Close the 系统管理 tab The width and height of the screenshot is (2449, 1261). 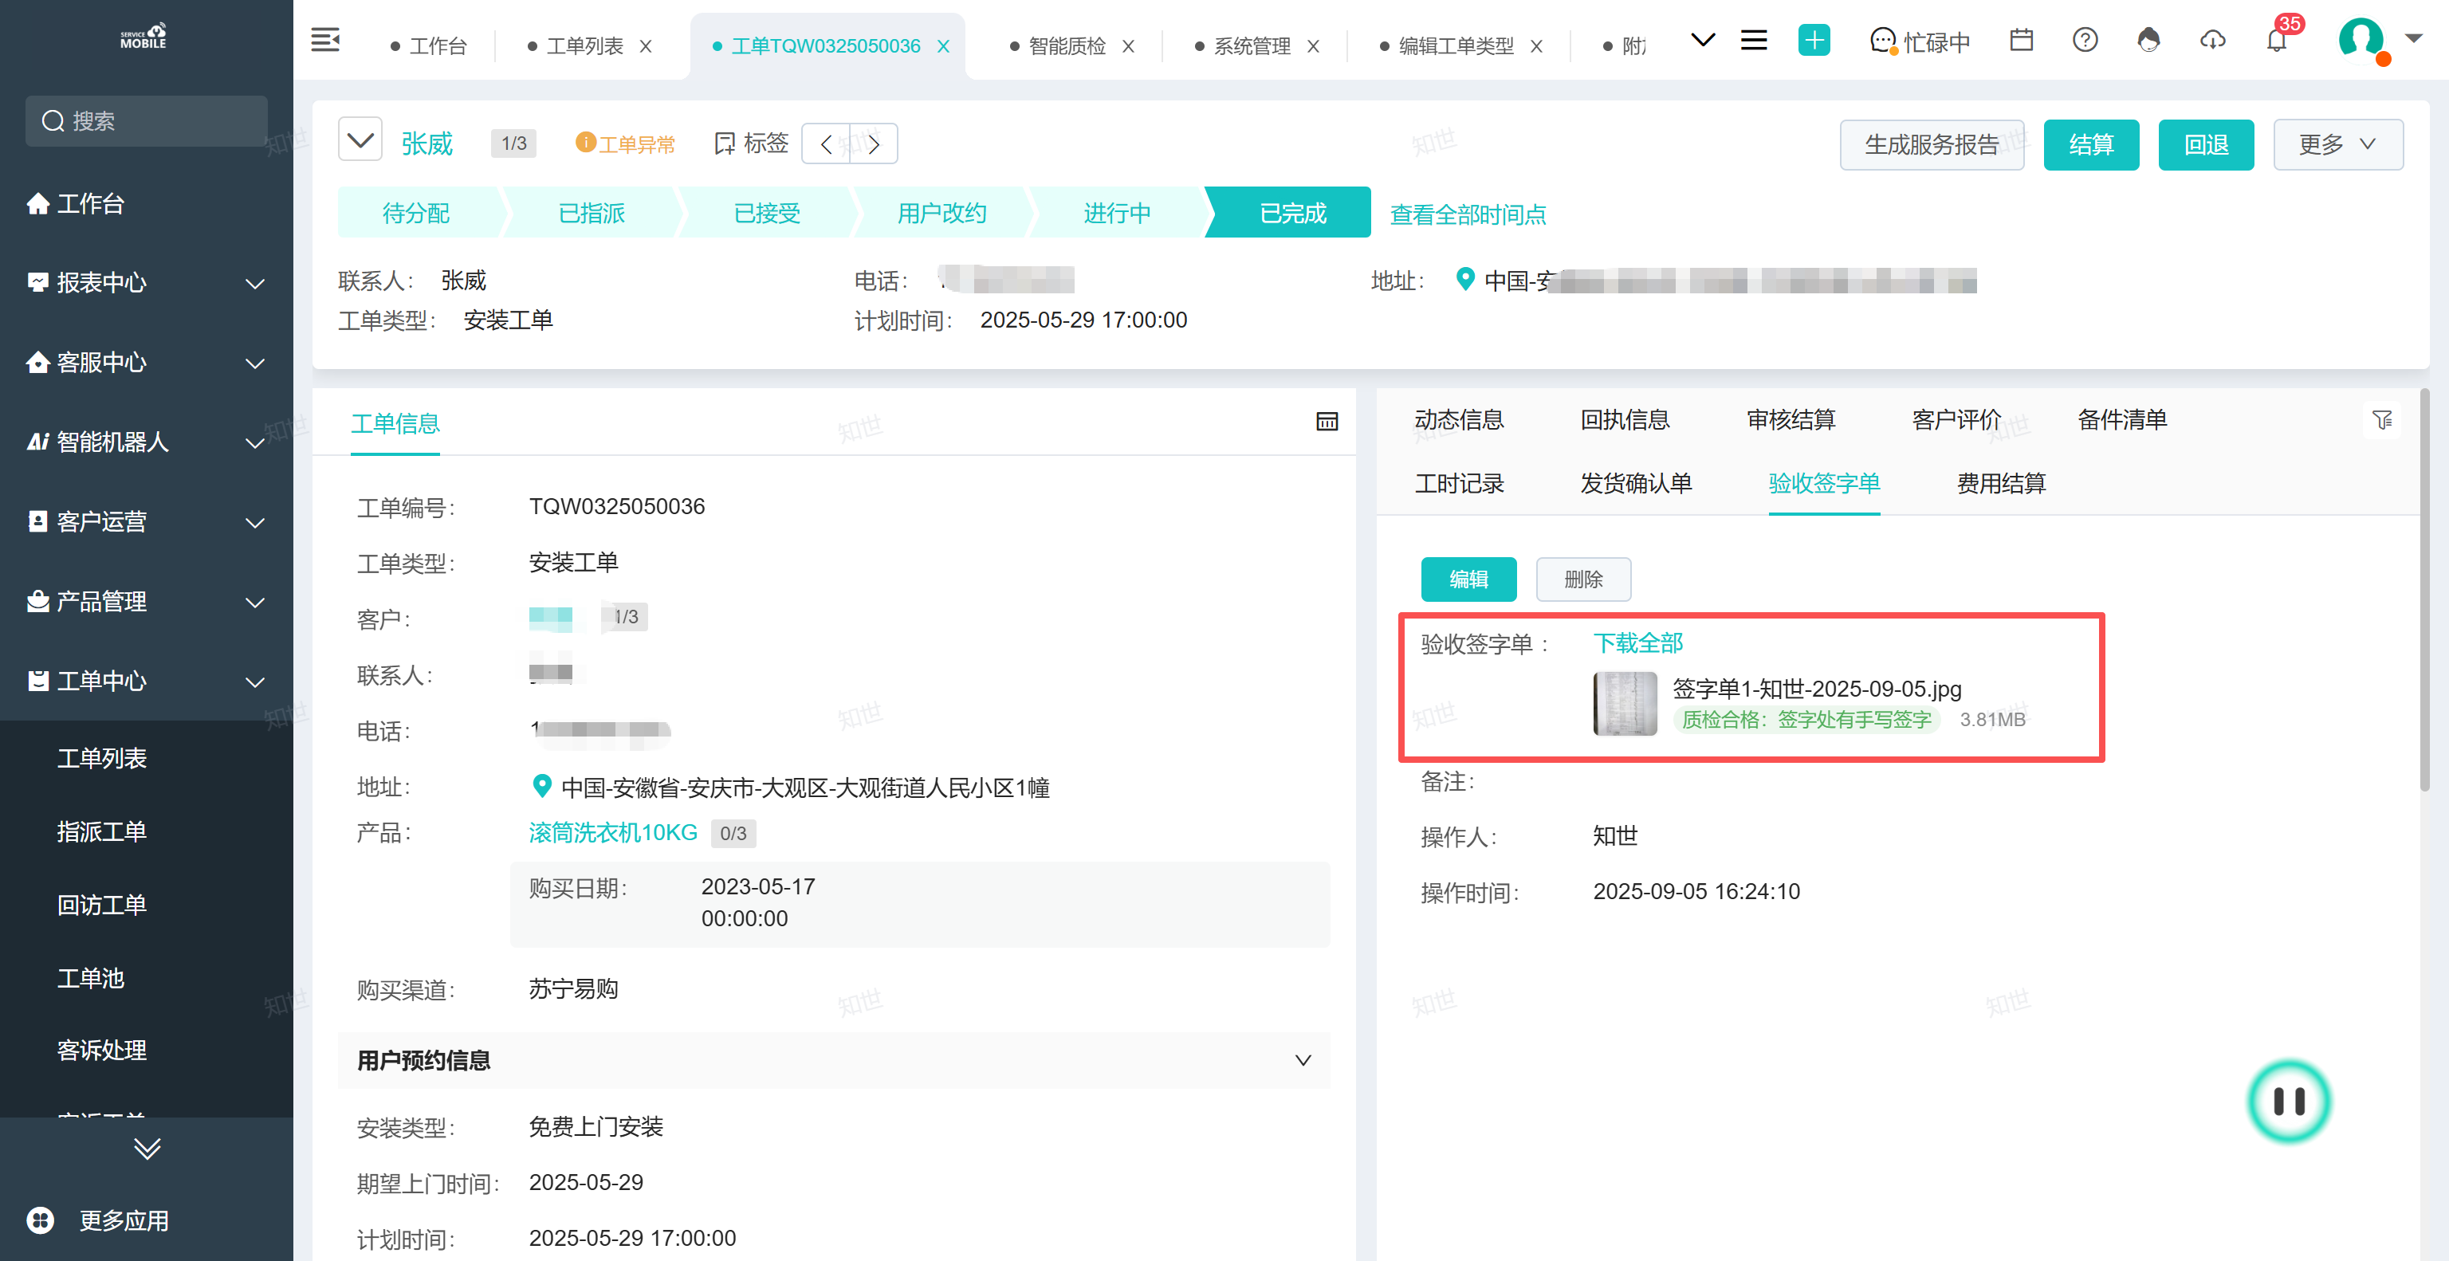click(x=1313, y=45)
